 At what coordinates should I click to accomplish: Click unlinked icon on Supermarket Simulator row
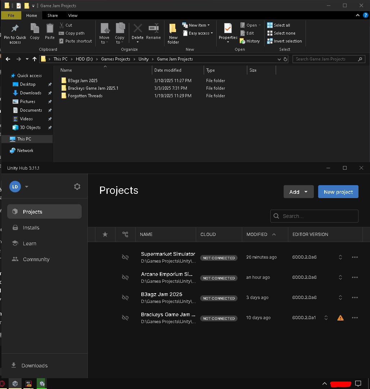125,257
